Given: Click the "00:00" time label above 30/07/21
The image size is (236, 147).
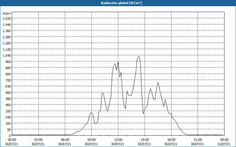Looking at the screenshot, I should tap(12, 140).
